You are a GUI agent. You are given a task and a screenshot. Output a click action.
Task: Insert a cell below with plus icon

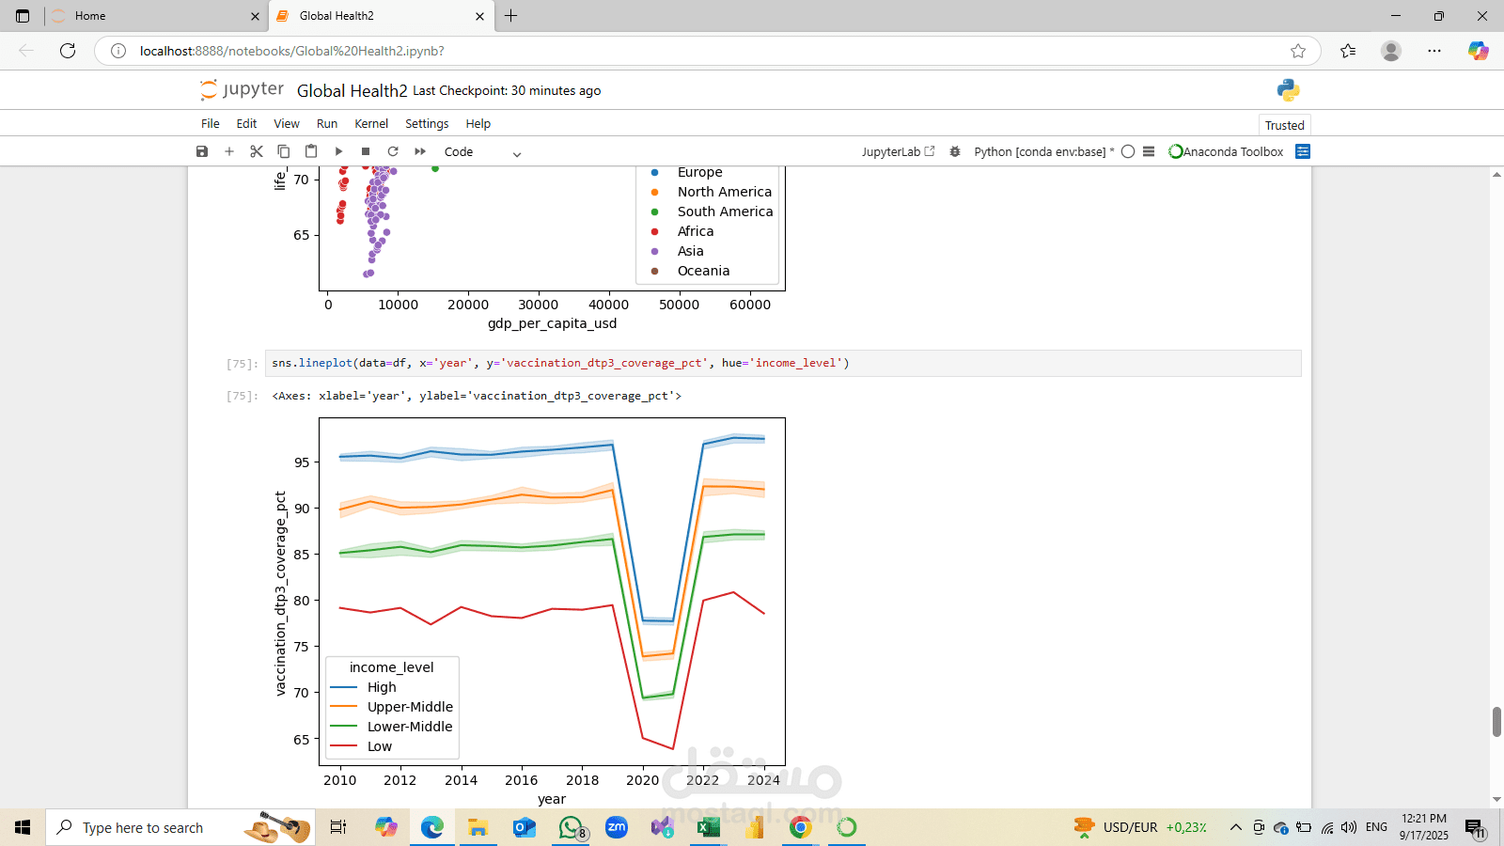pyautogui.click(x=228, y=151)
